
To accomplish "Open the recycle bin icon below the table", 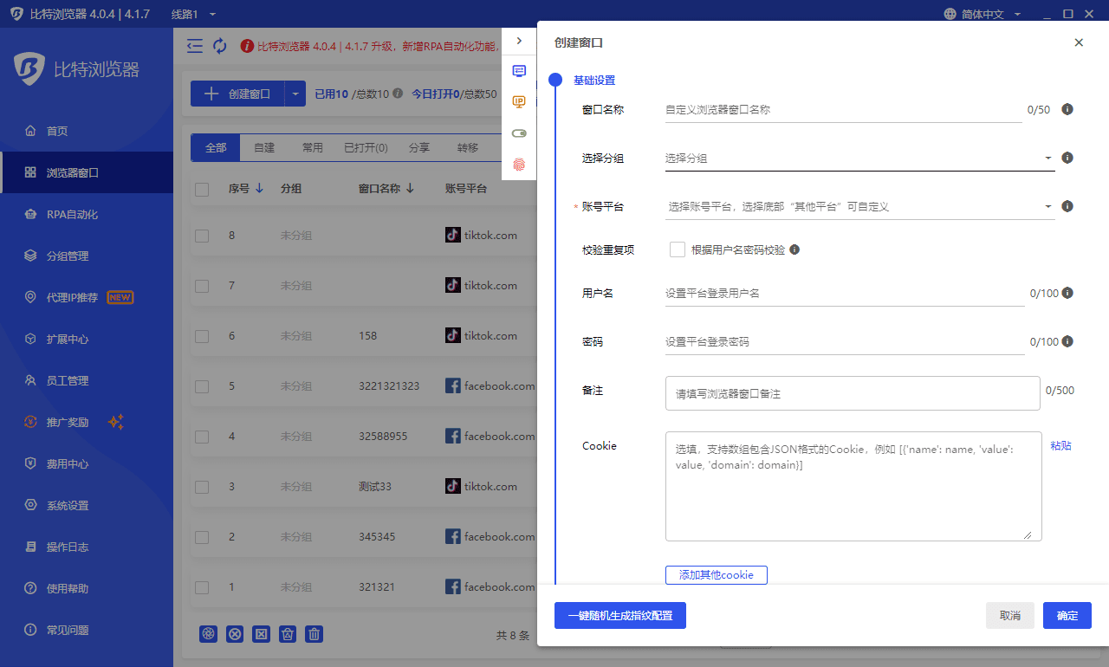I will tap(288, 633).
